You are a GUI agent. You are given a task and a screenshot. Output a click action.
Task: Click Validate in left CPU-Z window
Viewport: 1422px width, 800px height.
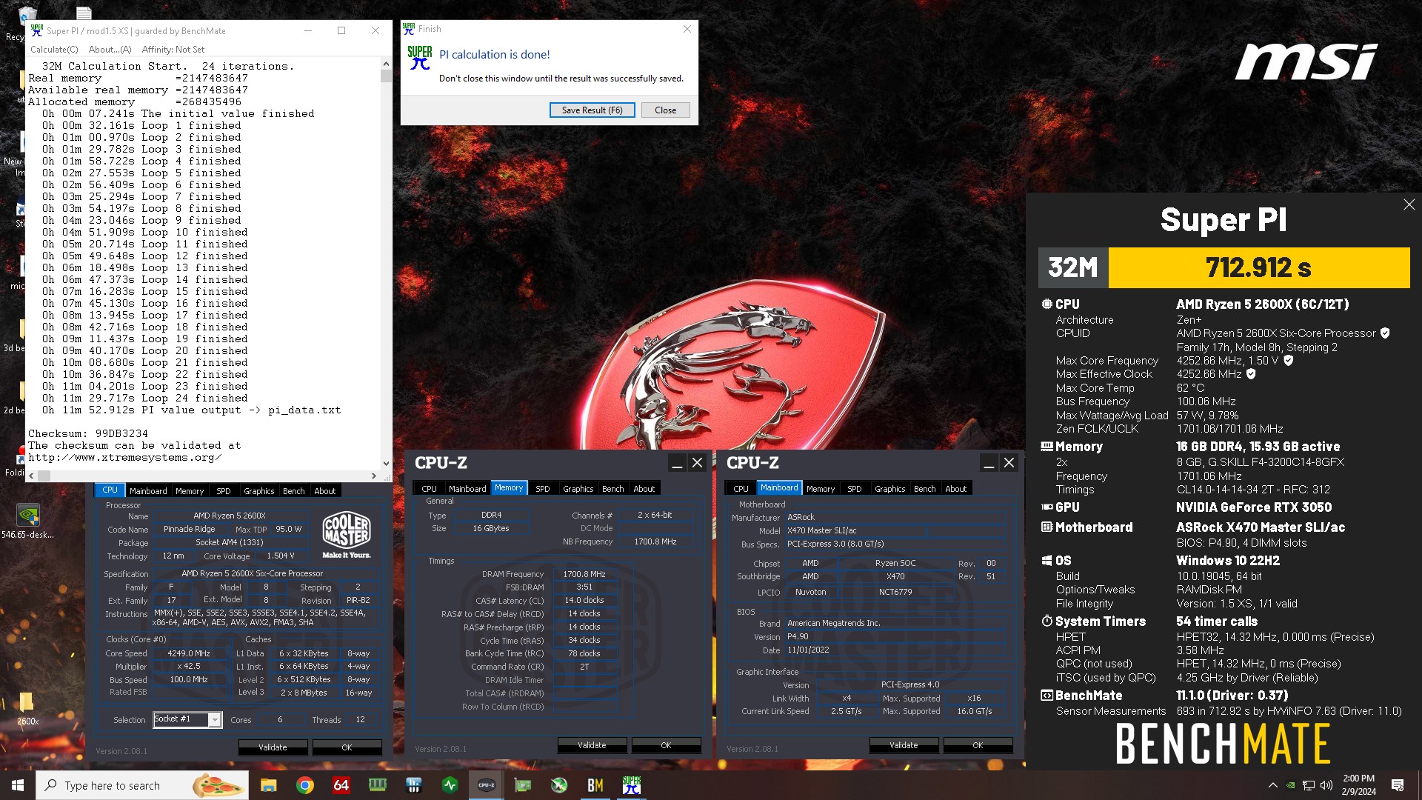tap(273, 747)
